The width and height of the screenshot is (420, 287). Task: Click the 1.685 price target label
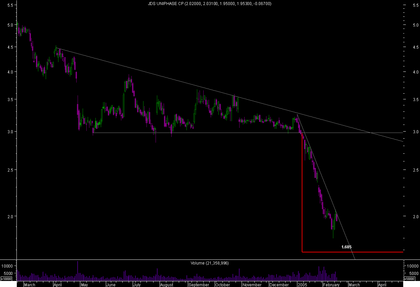point(346,247)
